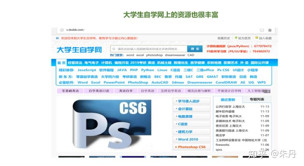Viewport: 304px width, 166px height.
Task: Click 加入收藏 link
Action: (265, 38)
